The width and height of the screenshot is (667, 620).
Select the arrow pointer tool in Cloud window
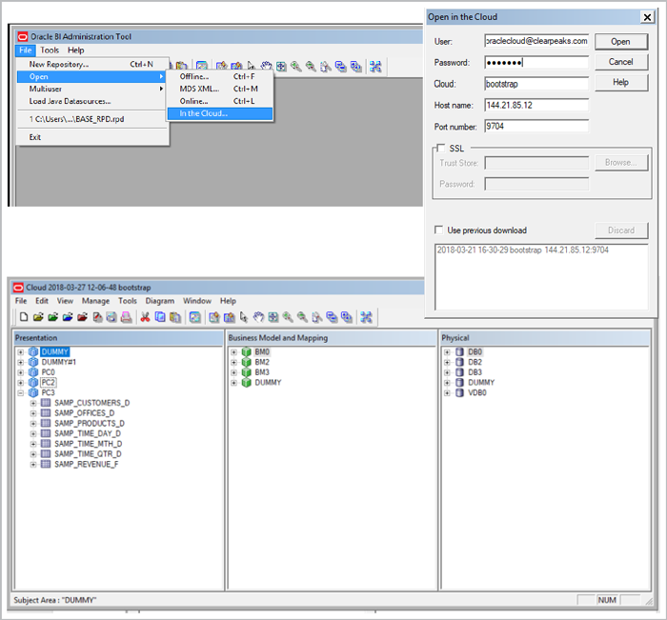click(x=244, y=317)
